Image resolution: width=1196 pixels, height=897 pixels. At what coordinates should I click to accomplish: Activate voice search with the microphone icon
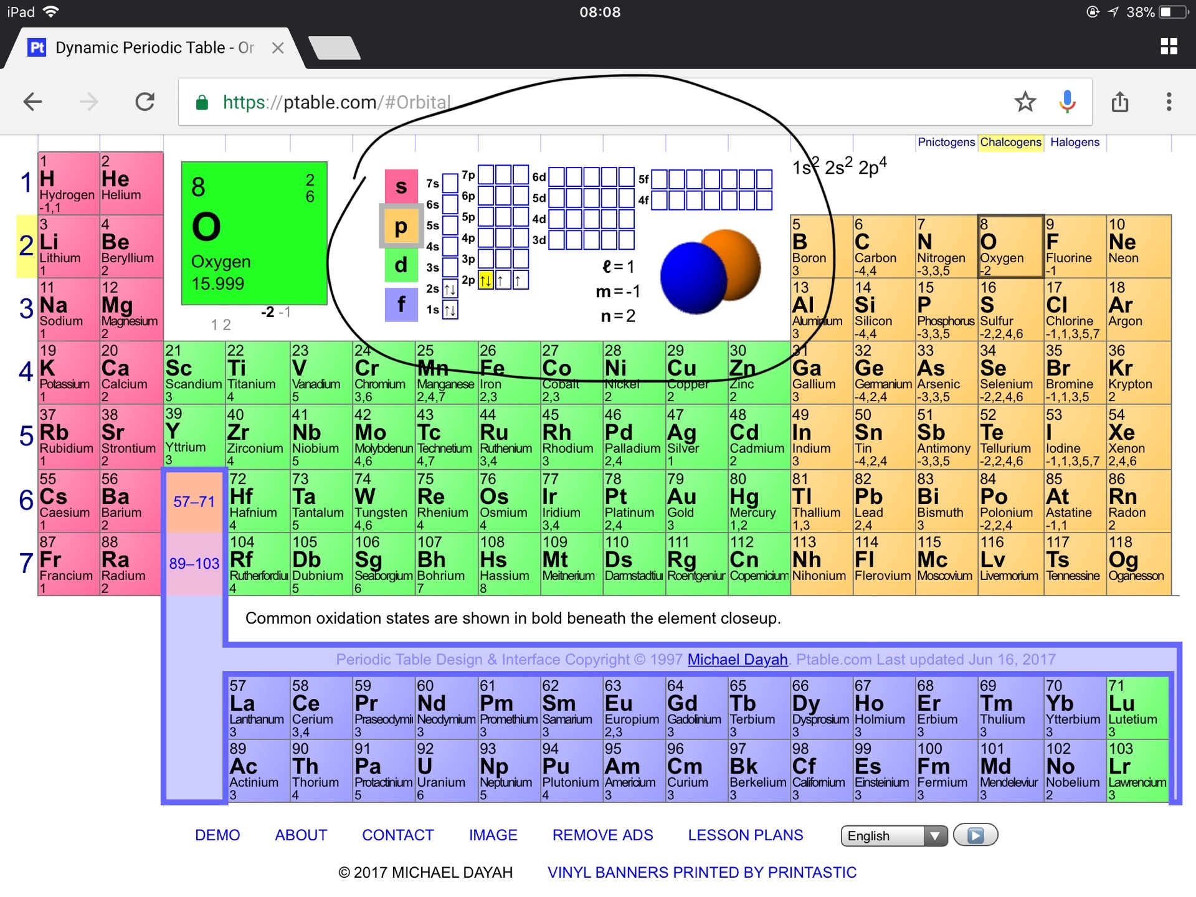click(x=1067, y=102)
